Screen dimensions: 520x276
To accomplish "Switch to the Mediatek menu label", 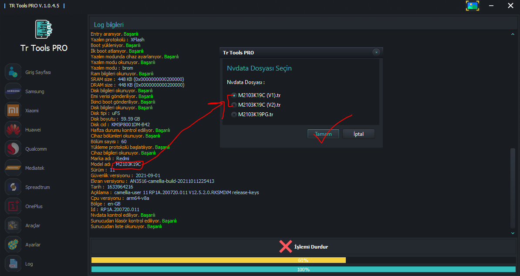I will pyautogui.click(x=35, y=168).
